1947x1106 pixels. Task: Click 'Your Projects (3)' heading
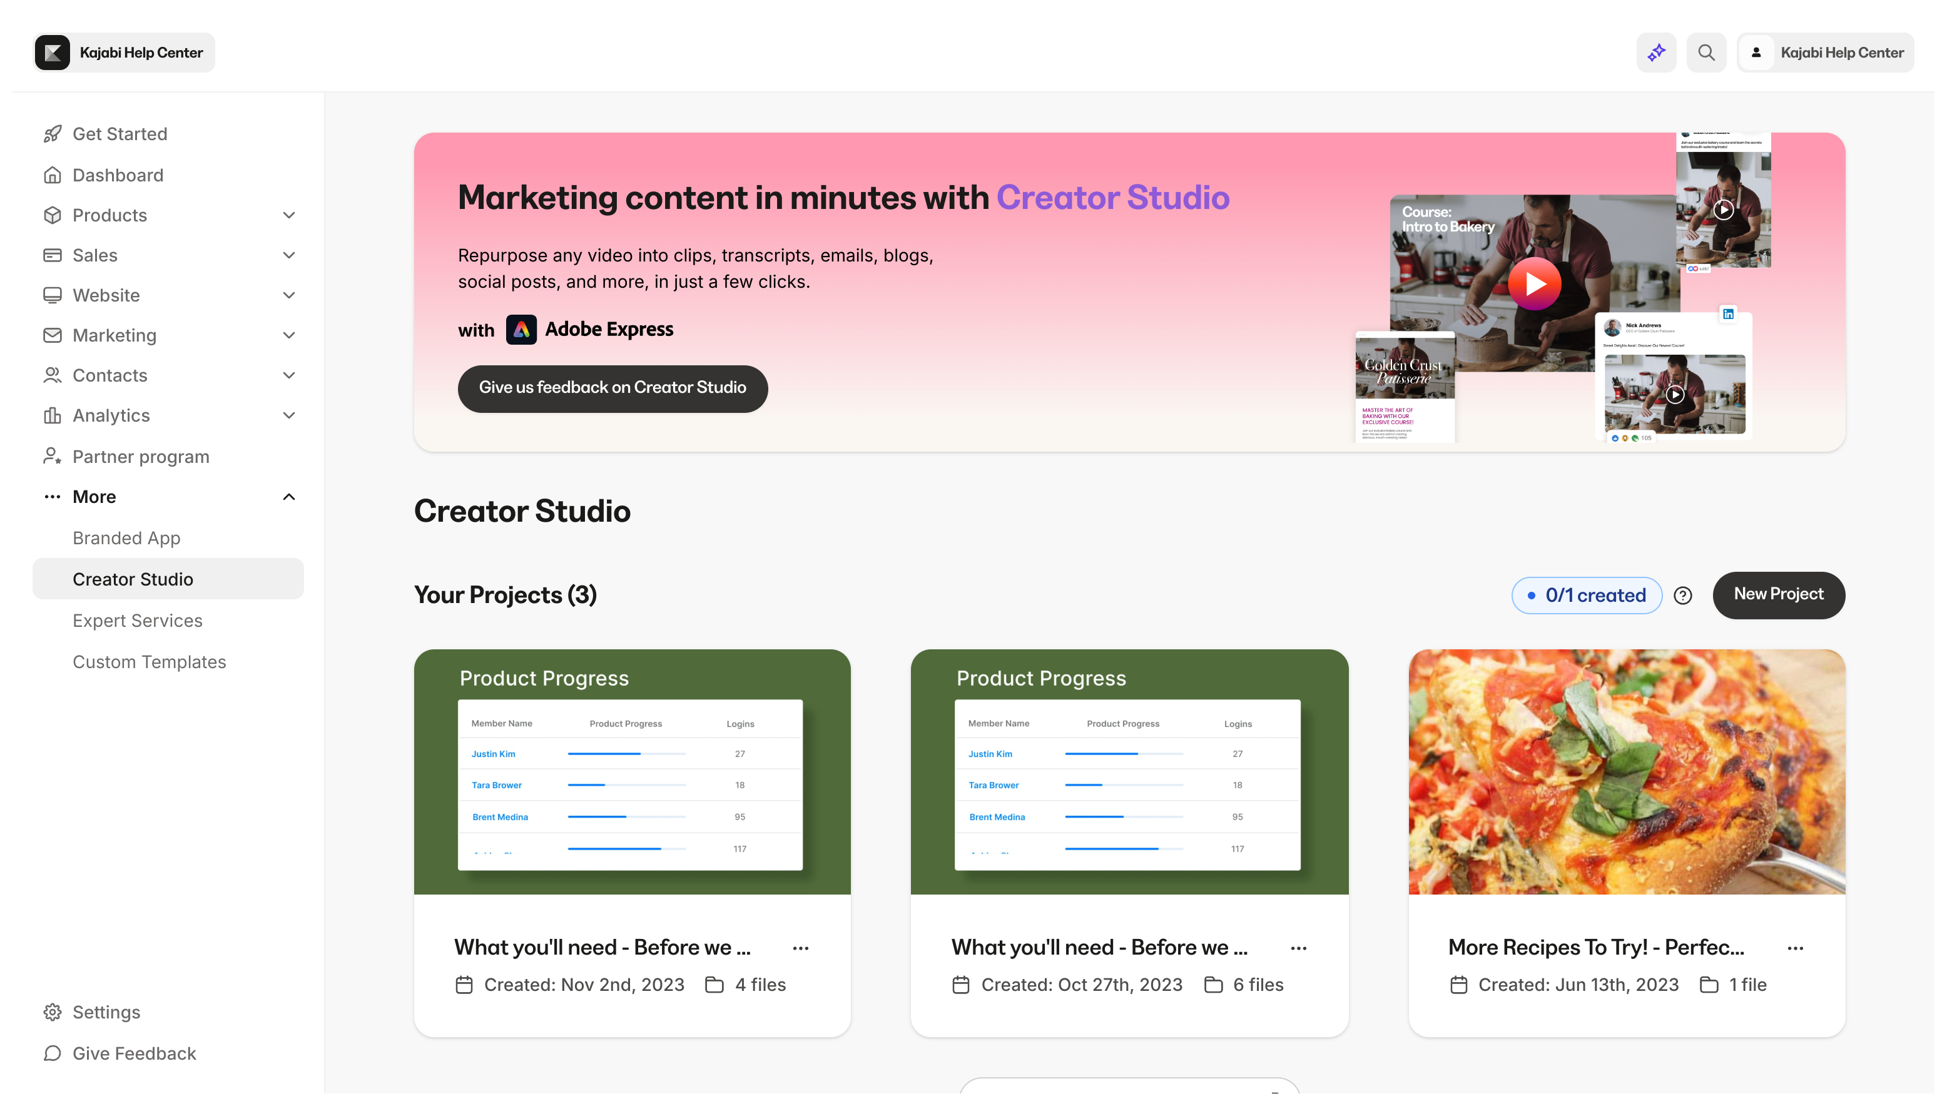505,595
